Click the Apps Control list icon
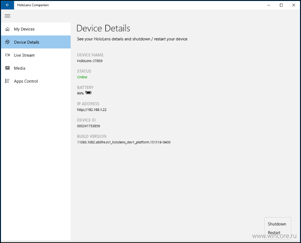Screen dimensions: 301x243 pyautogui.click(x=8, y=81)
